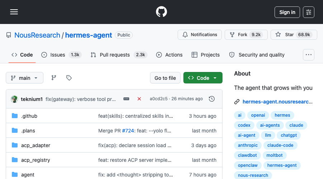The height and width of the screenshot is (179, 323).
Task: Click the acp_registry folder icon
Action: click(15, 160)
